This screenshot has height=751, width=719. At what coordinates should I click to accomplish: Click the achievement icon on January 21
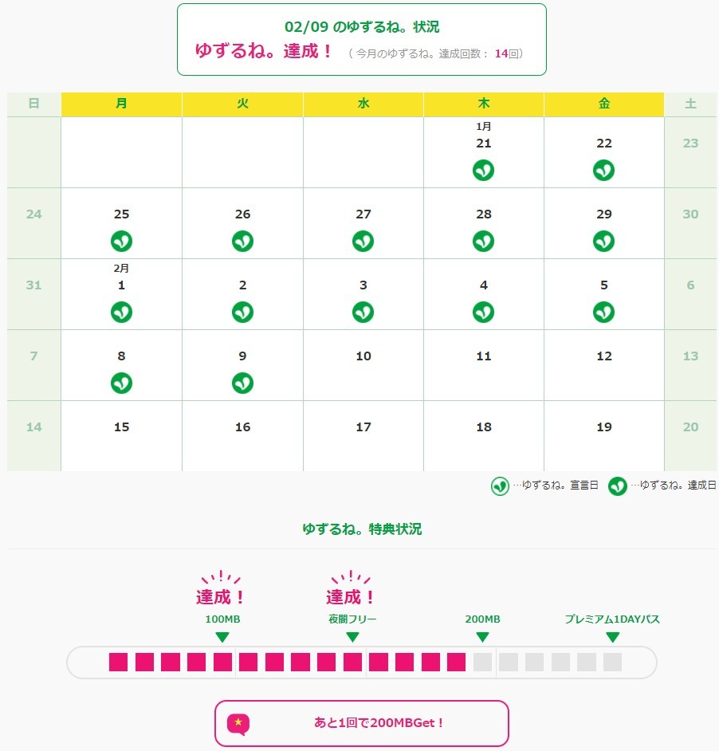tap(483, 170)
